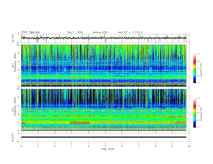Click time axis tick label "0"
213x164 pixels.
21,146
